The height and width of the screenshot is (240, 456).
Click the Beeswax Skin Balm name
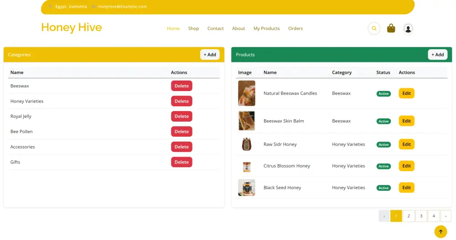(x=284, y=121)
